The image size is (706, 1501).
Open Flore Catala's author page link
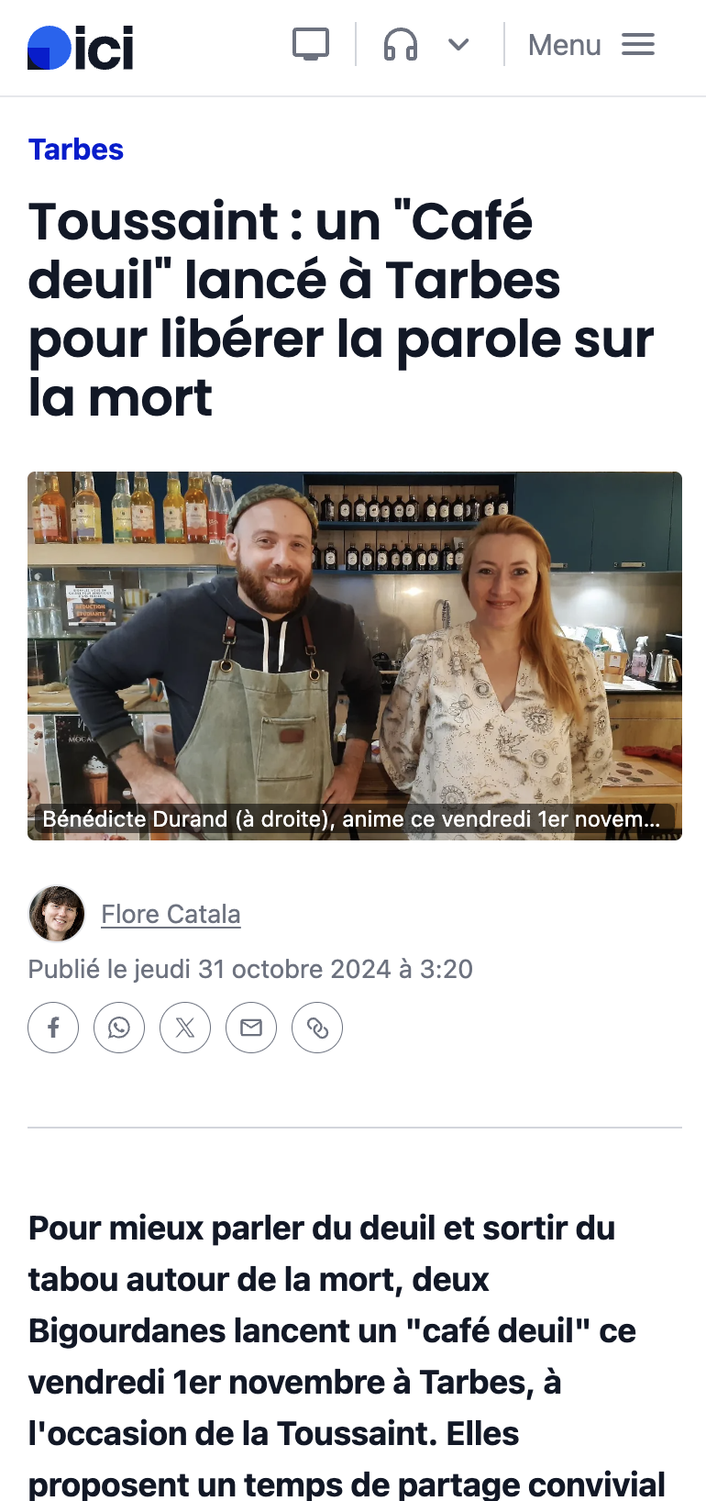pos(171,915)
